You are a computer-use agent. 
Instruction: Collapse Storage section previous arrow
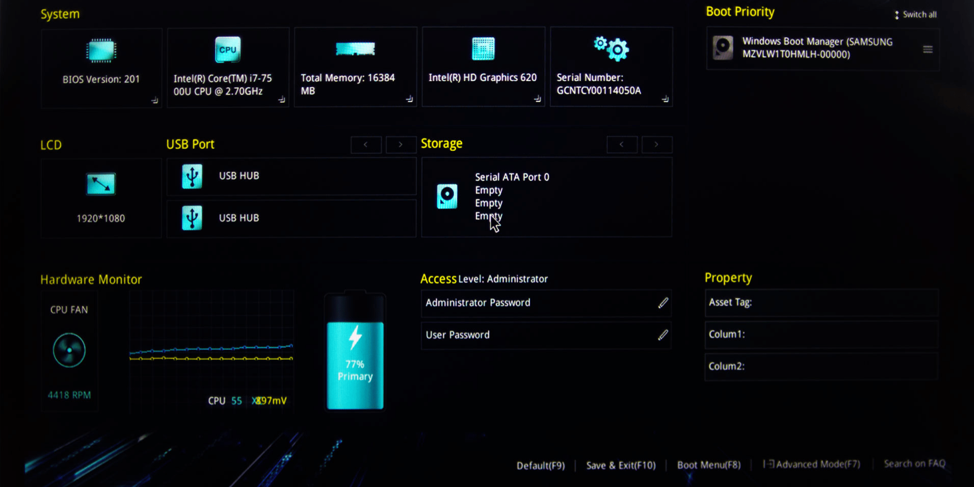(x=622, y=144)
